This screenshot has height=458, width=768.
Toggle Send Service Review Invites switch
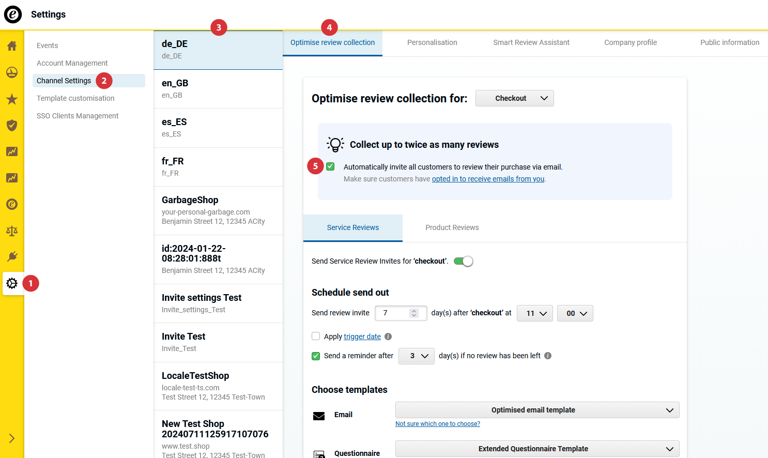tap(463, 261)
